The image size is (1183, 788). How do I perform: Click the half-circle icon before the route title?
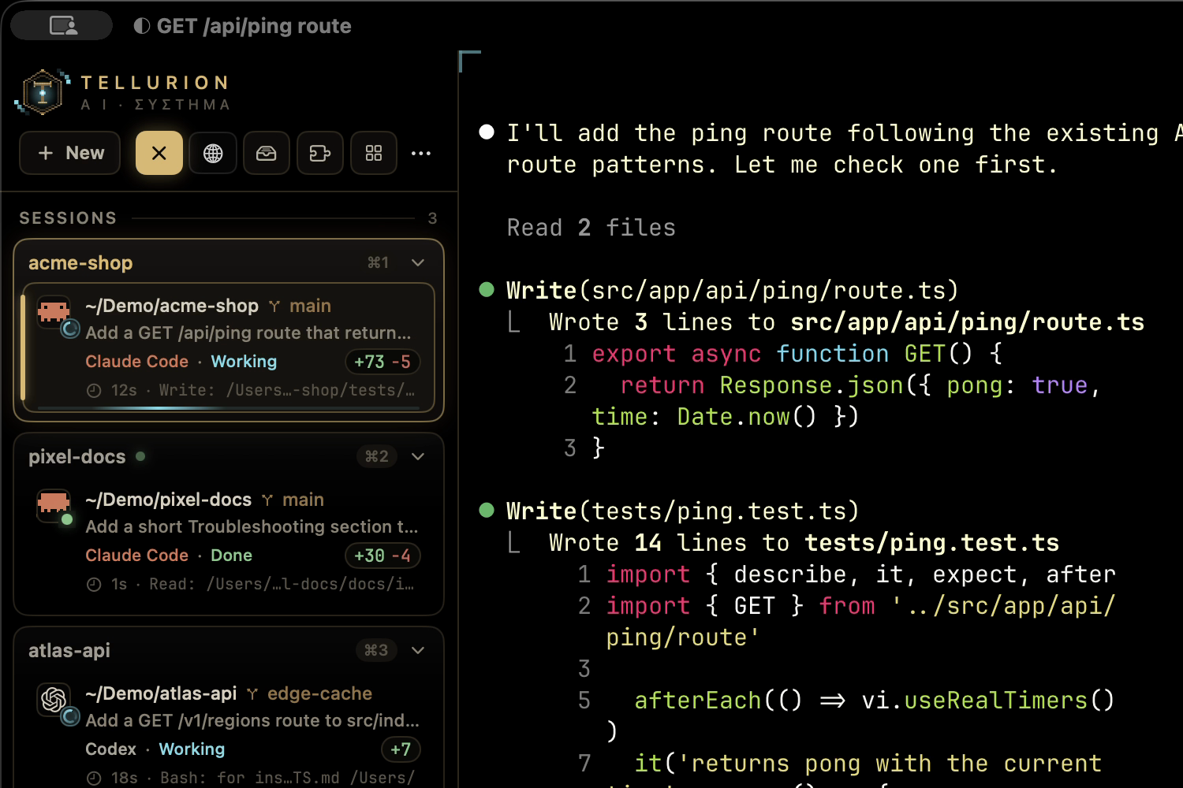pos(142,26)
